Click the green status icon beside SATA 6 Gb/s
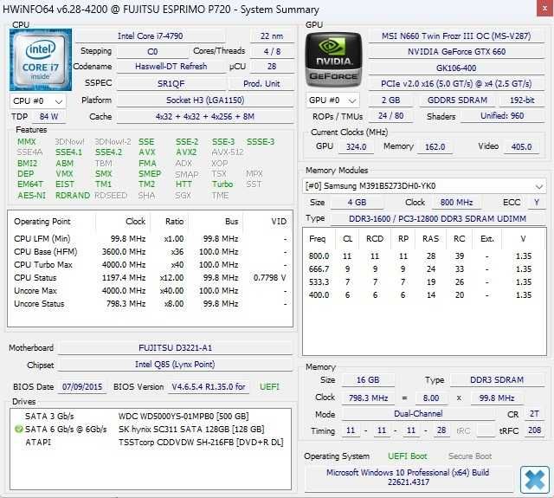The width and height of the screenshot is (554, 498). coord(18,430)
